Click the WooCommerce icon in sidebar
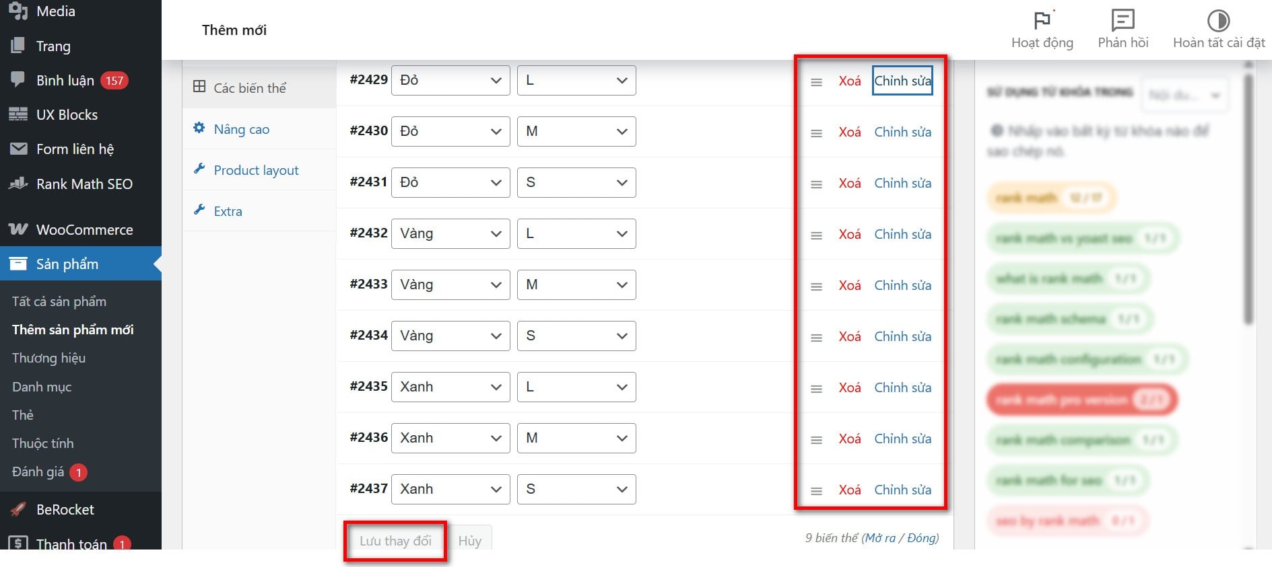Image resolution: width=1272 pixels, height=567 pixels. 18,229
